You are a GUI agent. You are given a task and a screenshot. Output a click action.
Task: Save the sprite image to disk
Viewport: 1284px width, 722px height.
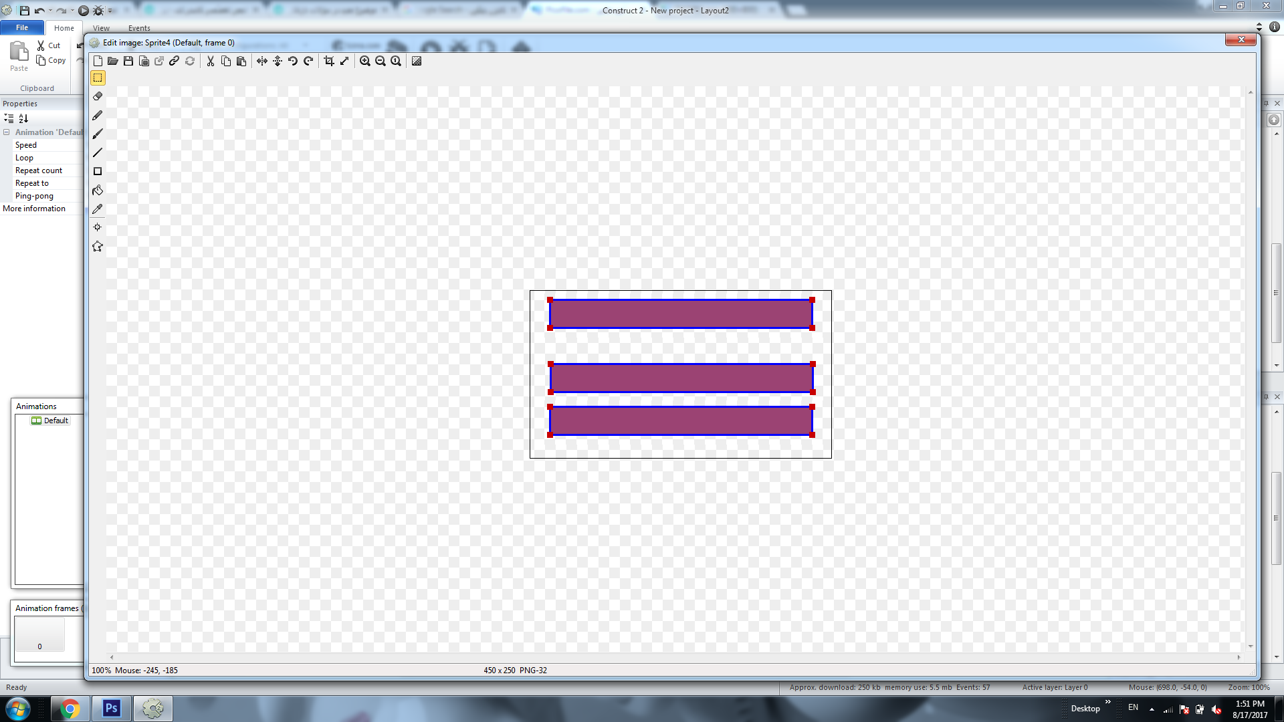pos(128,61)
